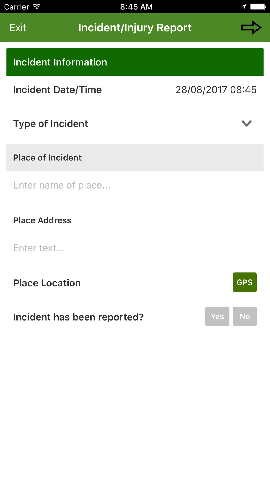Tap the Incident Date/Time label
270x481 pixels.
58,90
